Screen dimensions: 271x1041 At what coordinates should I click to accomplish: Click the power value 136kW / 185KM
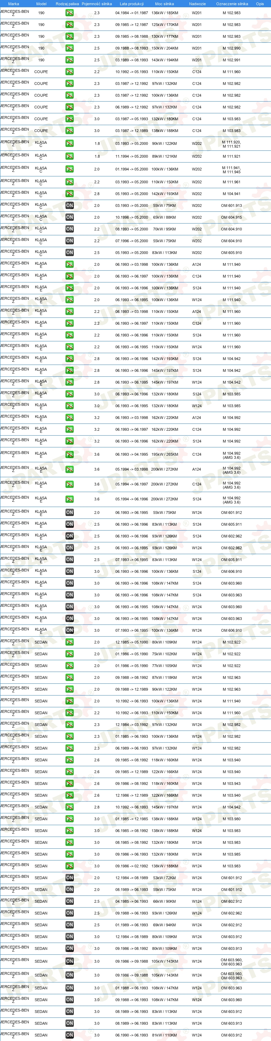click(x=164, y=13)
